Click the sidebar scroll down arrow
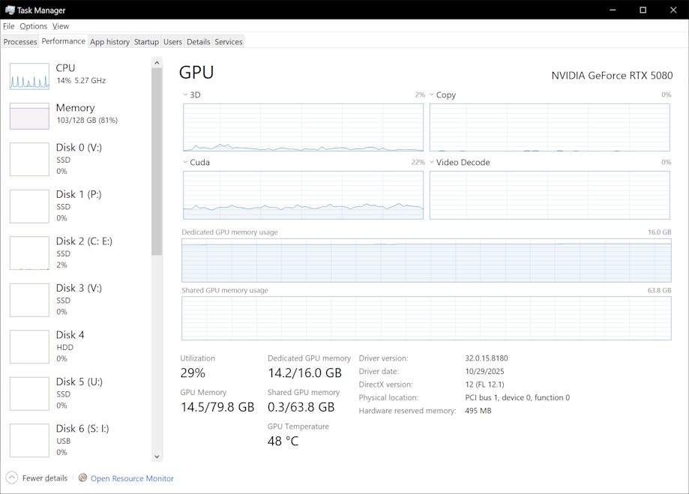This screenshot has width=689, height=494. pyautogui.click(x=157, y=457)
